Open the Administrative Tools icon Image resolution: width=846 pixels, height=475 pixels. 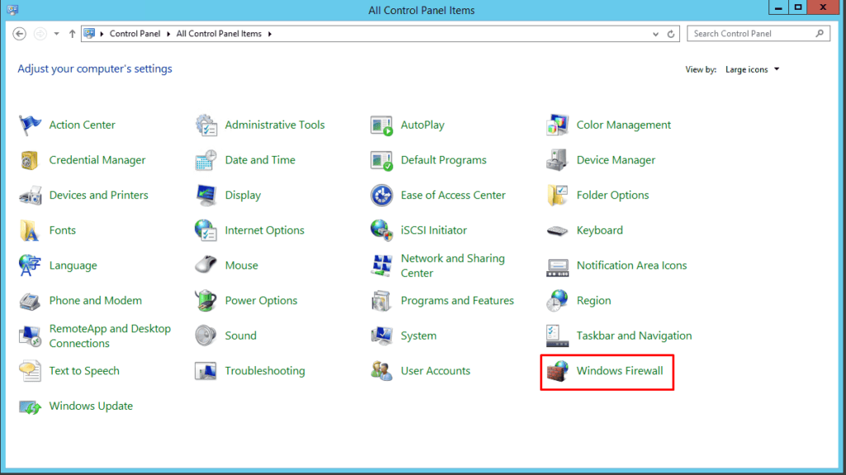[x=206, y=126]
